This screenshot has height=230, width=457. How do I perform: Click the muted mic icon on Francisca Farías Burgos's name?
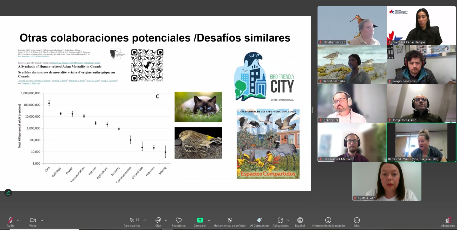pyautogui.click(x=390, y=42)
